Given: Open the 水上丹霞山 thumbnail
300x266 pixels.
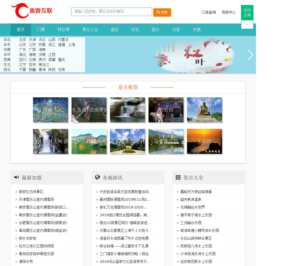Looking at the screenshot, I should tap(89, 141).
